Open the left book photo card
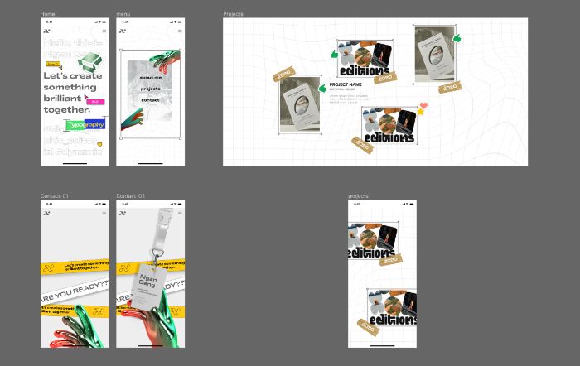 [x=300, y=105]
